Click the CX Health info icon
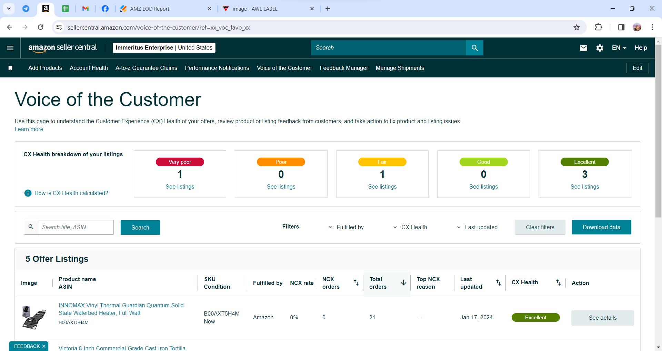This screenshot has height=351, width=662. coord(28,193)
